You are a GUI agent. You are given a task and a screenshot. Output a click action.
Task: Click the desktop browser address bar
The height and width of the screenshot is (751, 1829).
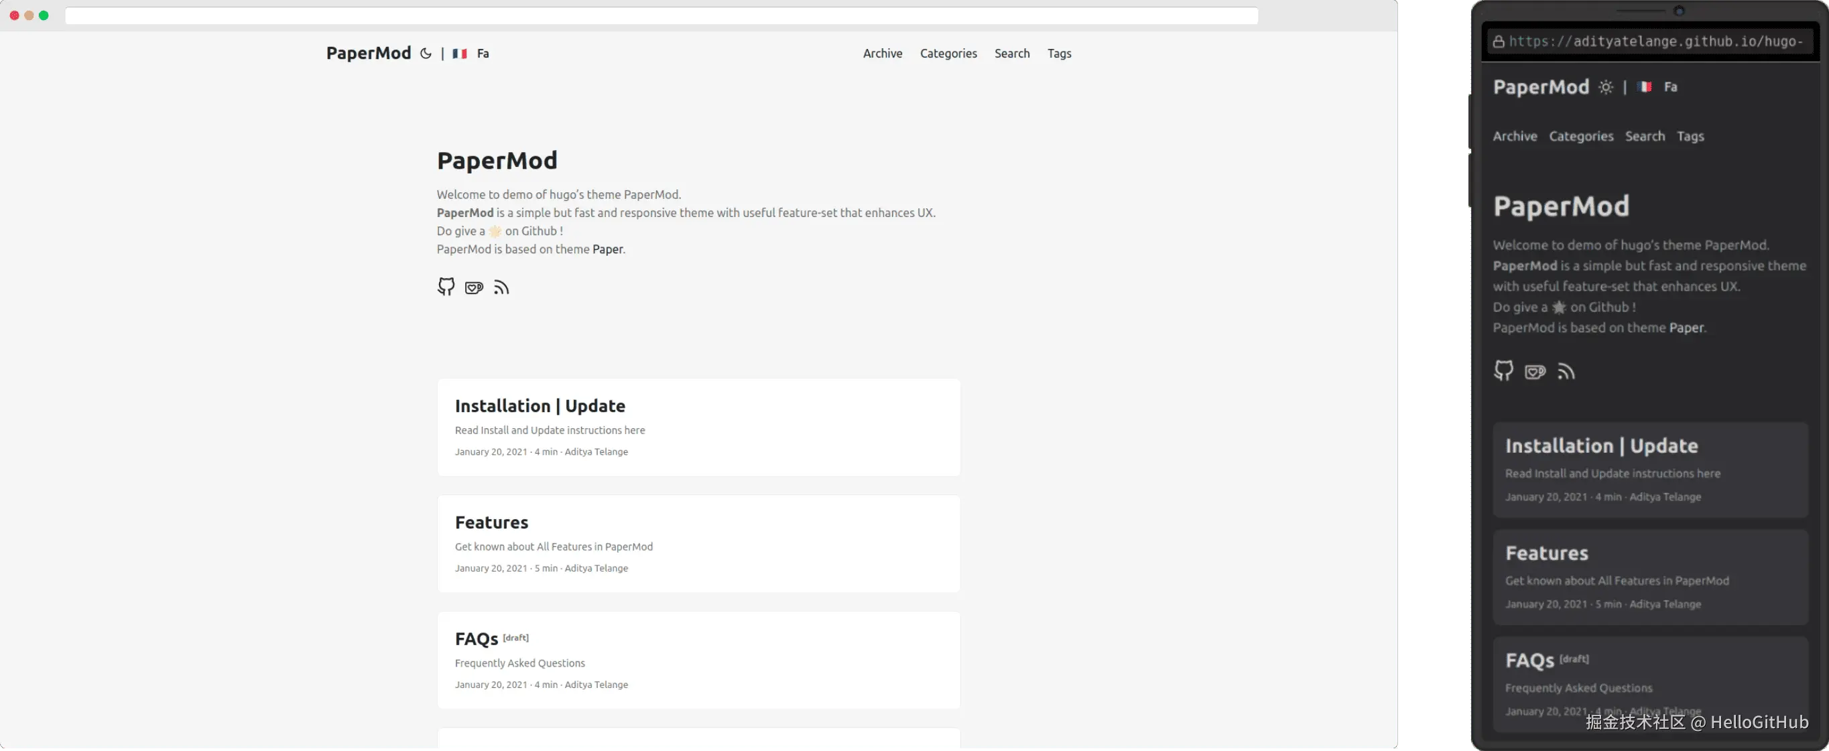coord(660,15)
